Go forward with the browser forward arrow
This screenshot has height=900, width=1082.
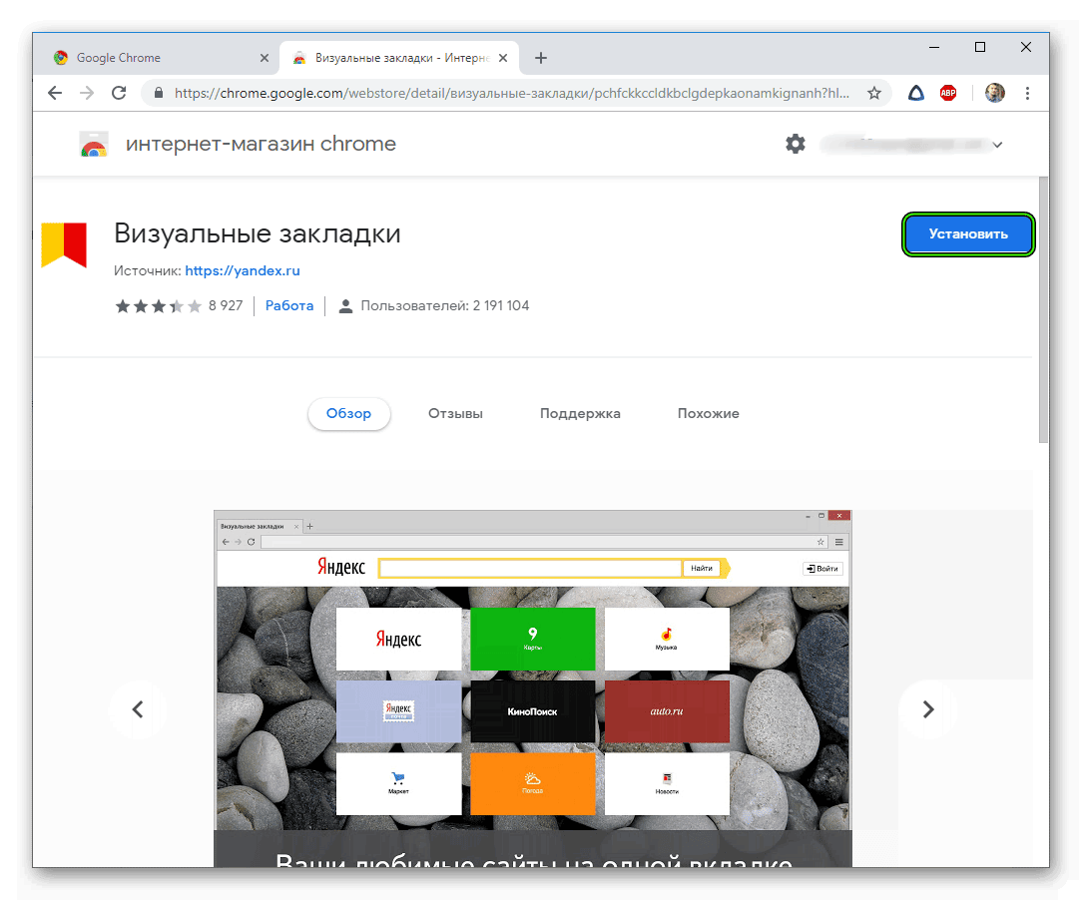[87, 93]
